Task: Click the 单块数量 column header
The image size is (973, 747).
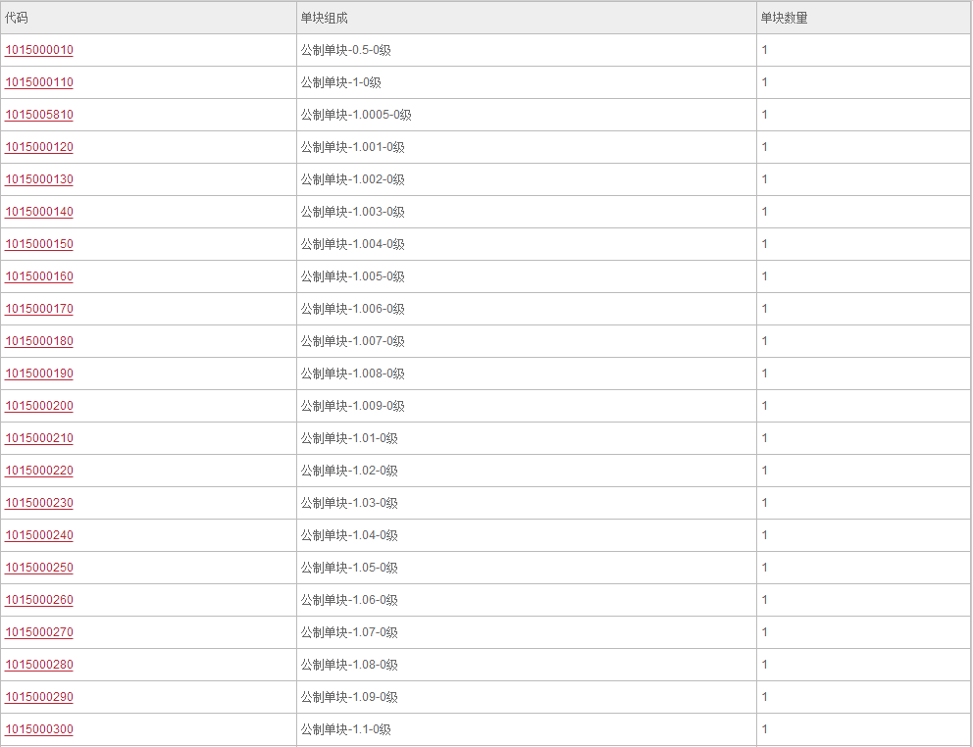Action: (863, 18)
